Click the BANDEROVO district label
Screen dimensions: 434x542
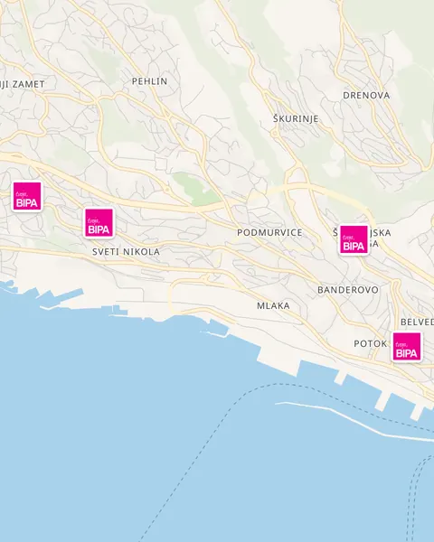pyautogui.click(x=348, y=290)
